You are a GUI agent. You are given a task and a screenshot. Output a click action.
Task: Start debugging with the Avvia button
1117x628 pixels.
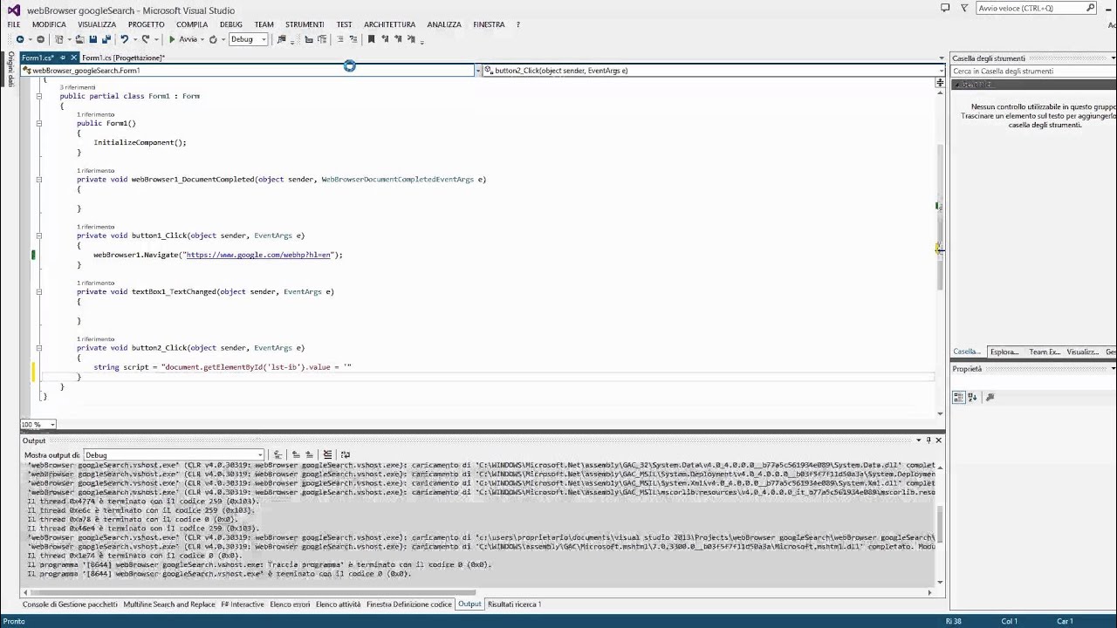click(x=183, y=39)
